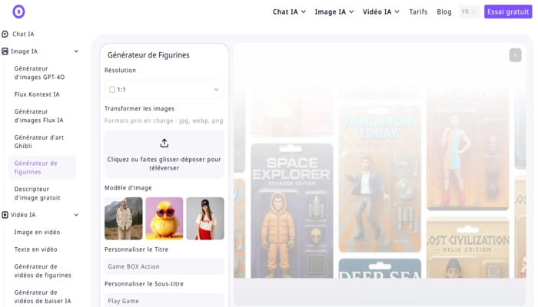Click the purple site logo
This screenshot has width=538, height=307.
click(19, 12)
